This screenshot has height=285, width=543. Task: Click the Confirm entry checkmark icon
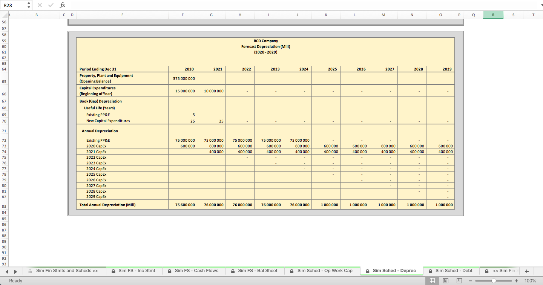(x=51, y=5)
